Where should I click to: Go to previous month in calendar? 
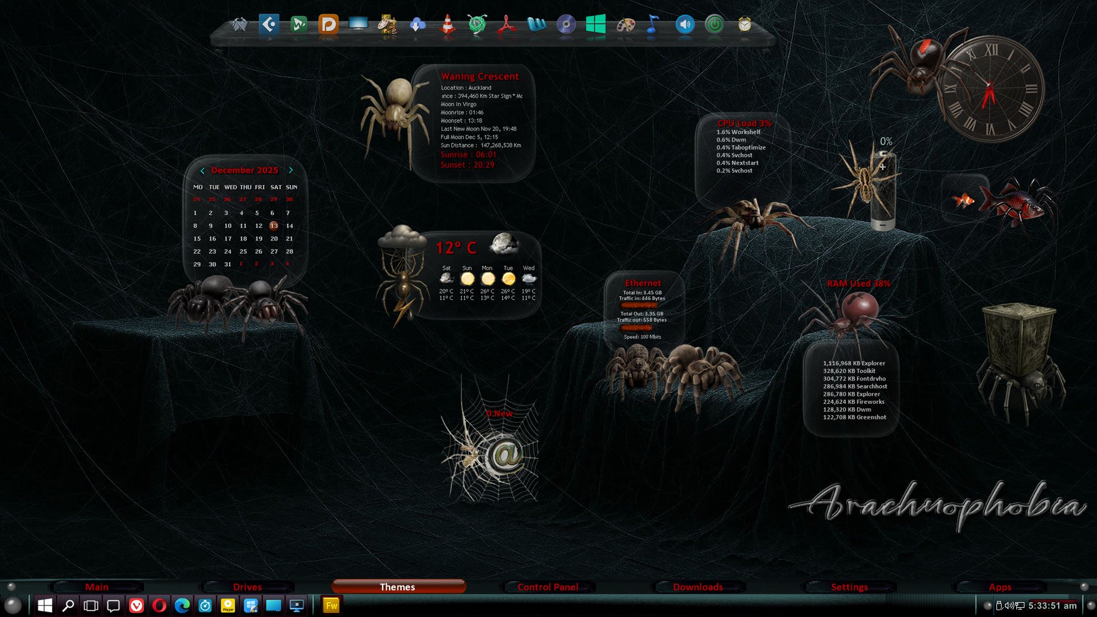click(x=202, y=170)
